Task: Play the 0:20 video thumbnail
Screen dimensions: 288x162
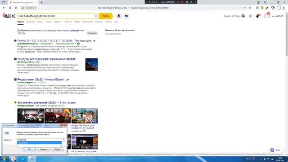Action: [x=85, y=116]
